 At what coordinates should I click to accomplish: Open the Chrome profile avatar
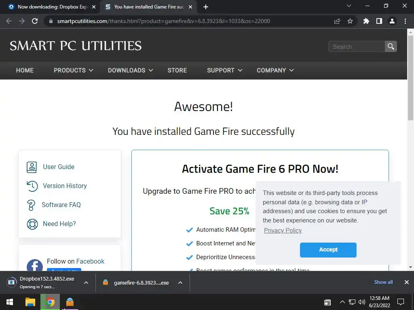click(x=392, y=21)
